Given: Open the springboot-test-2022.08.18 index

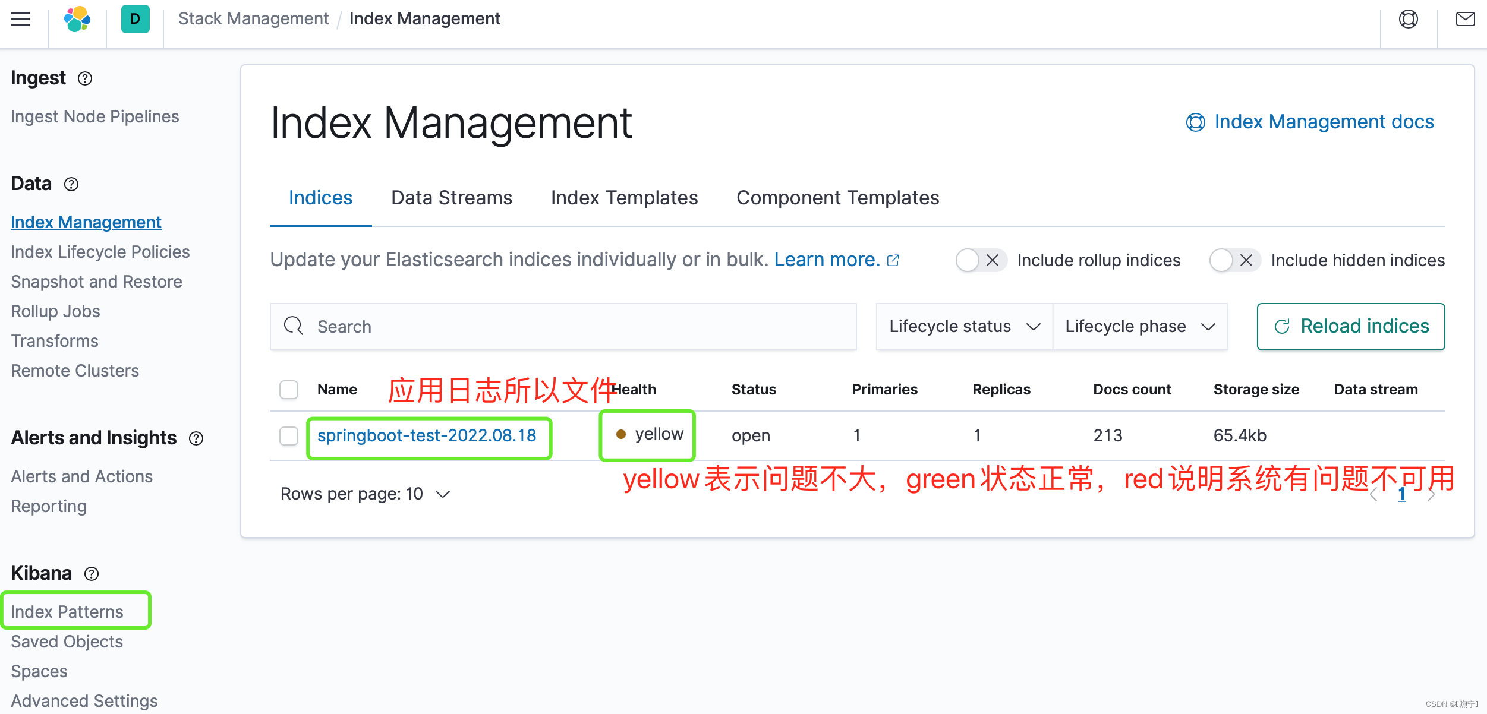Looking at the screenshot, I should [x=427, y=435].
